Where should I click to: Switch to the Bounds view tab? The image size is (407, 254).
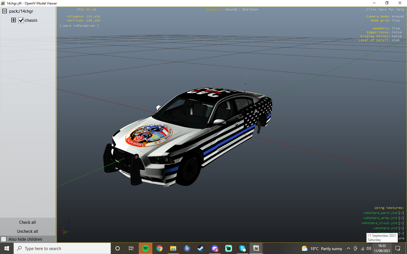tap(231, 9)
